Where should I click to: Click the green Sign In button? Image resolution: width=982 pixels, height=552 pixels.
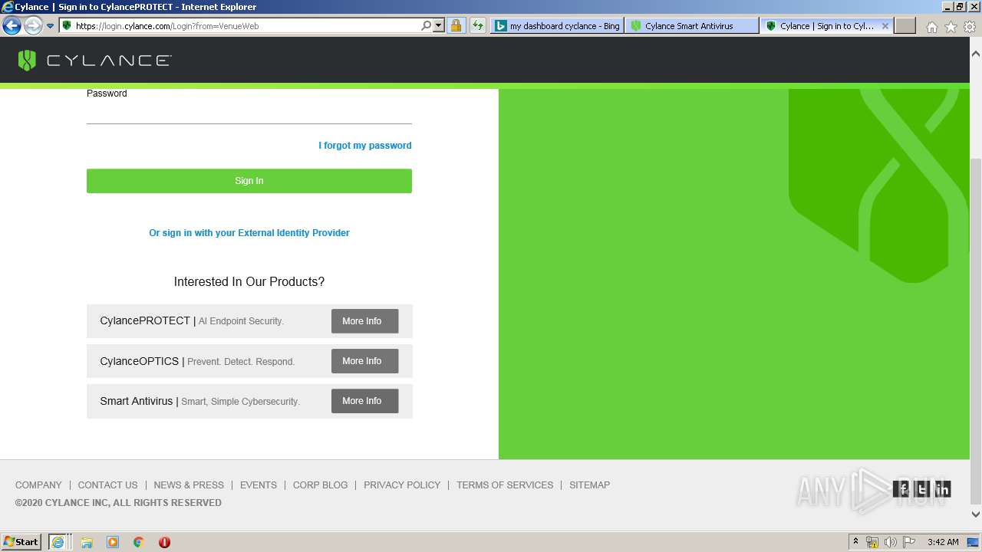point(249,181)
